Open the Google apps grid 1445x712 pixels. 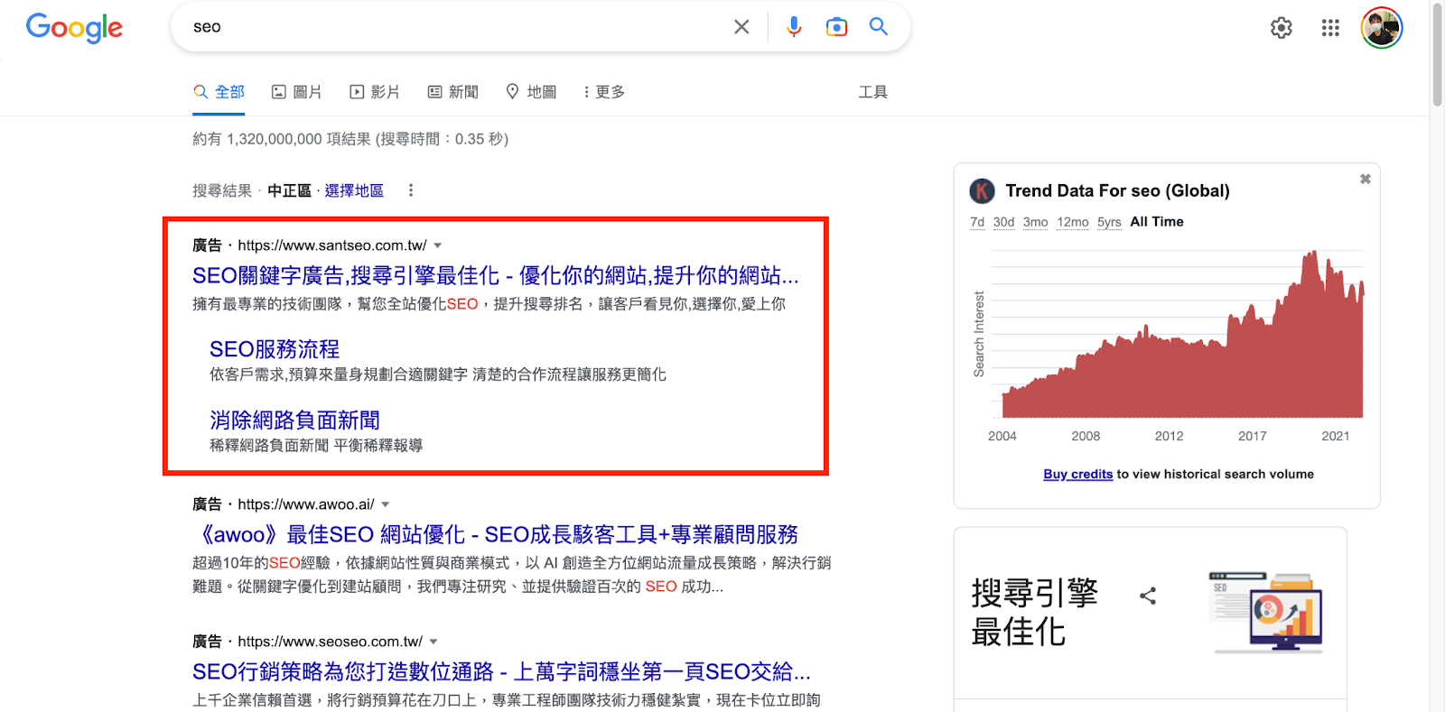(x=1330, y=28)
